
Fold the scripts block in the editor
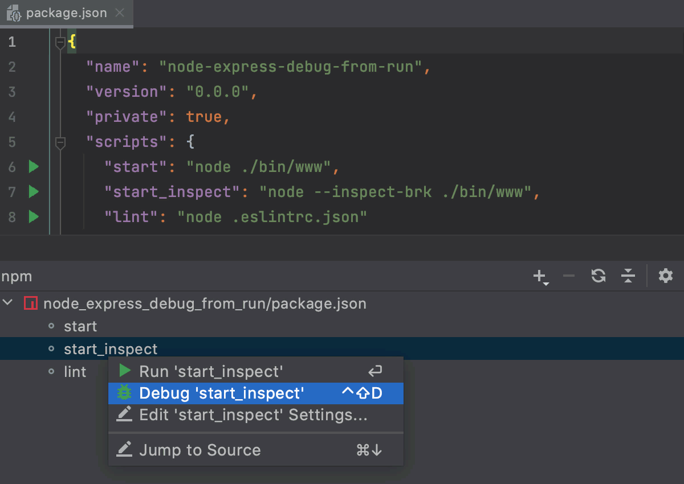click(60, 142)
